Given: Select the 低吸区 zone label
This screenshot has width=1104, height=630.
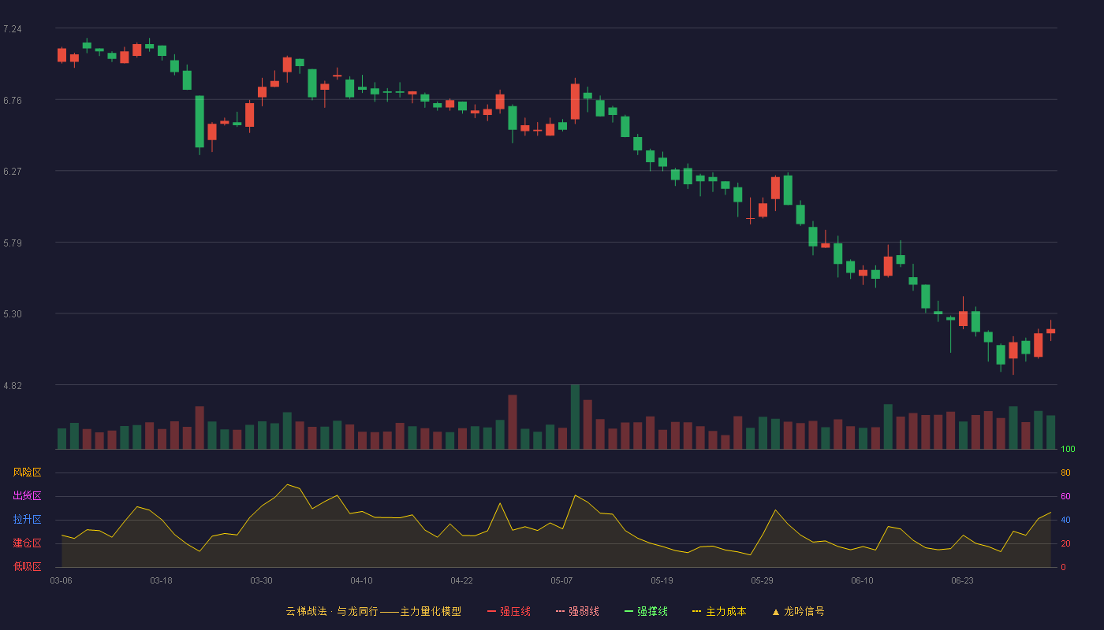Looking at the screenshot, I should (27, 566).
